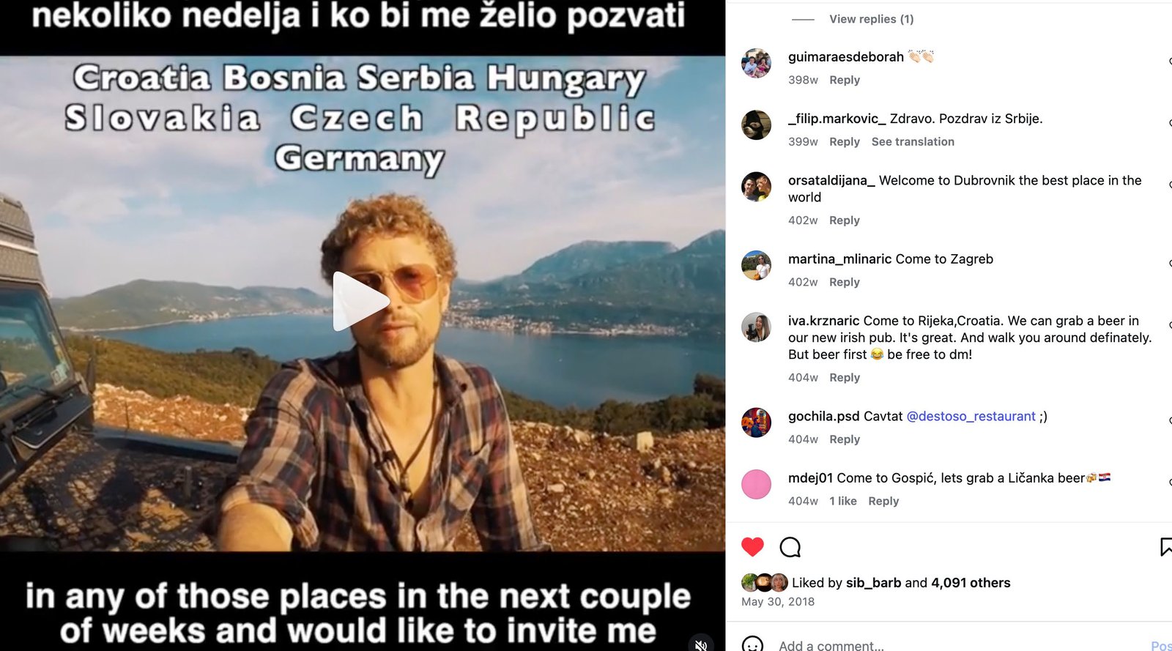The width and height of the screenshot is (1172, 651).
Task: Click the Add a comment field
Action: [x=952, y=645]
